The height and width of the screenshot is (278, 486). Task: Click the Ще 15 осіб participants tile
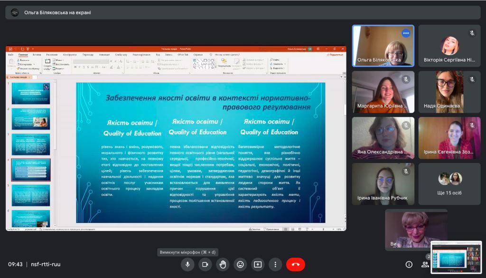tap(449, 184)
